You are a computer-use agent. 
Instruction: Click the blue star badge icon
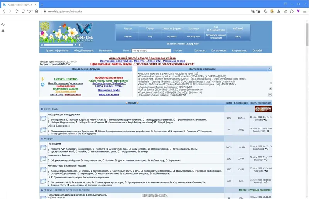pos(42,84)
